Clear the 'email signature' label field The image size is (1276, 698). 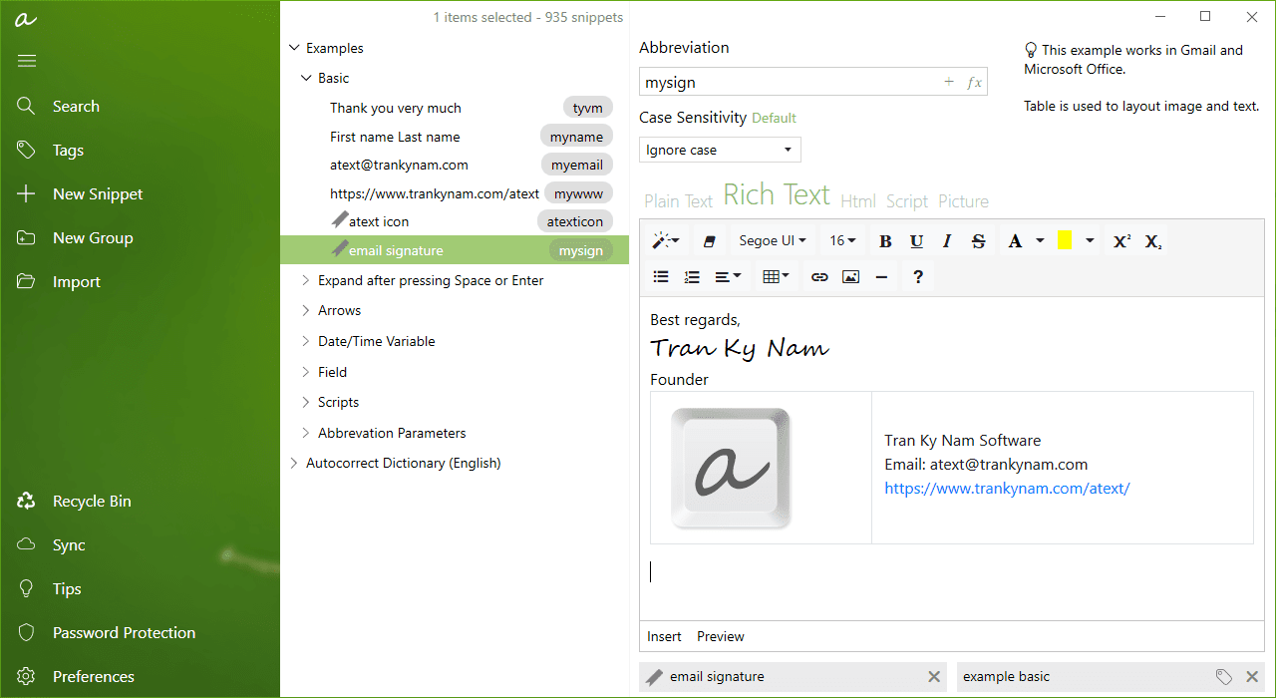(x=934, y=677)
